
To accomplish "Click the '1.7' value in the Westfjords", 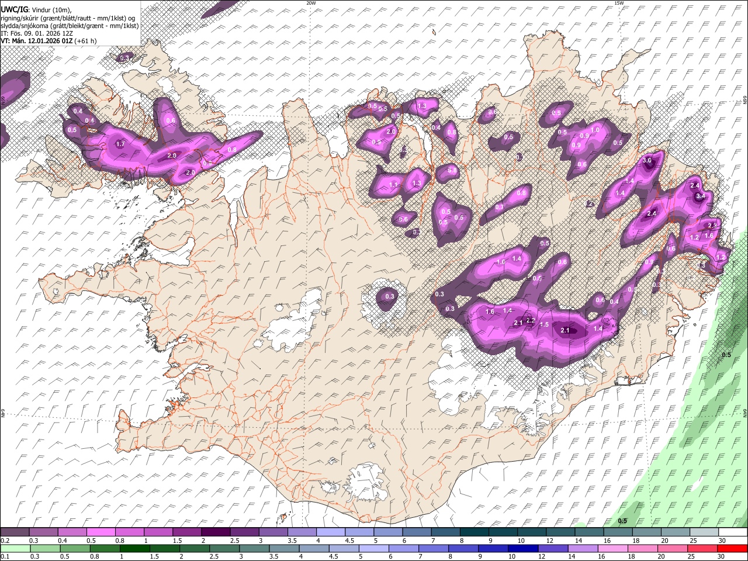I will pos(120,144).
